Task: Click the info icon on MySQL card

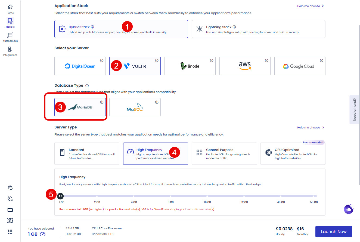Action: (x=157, y=102)
